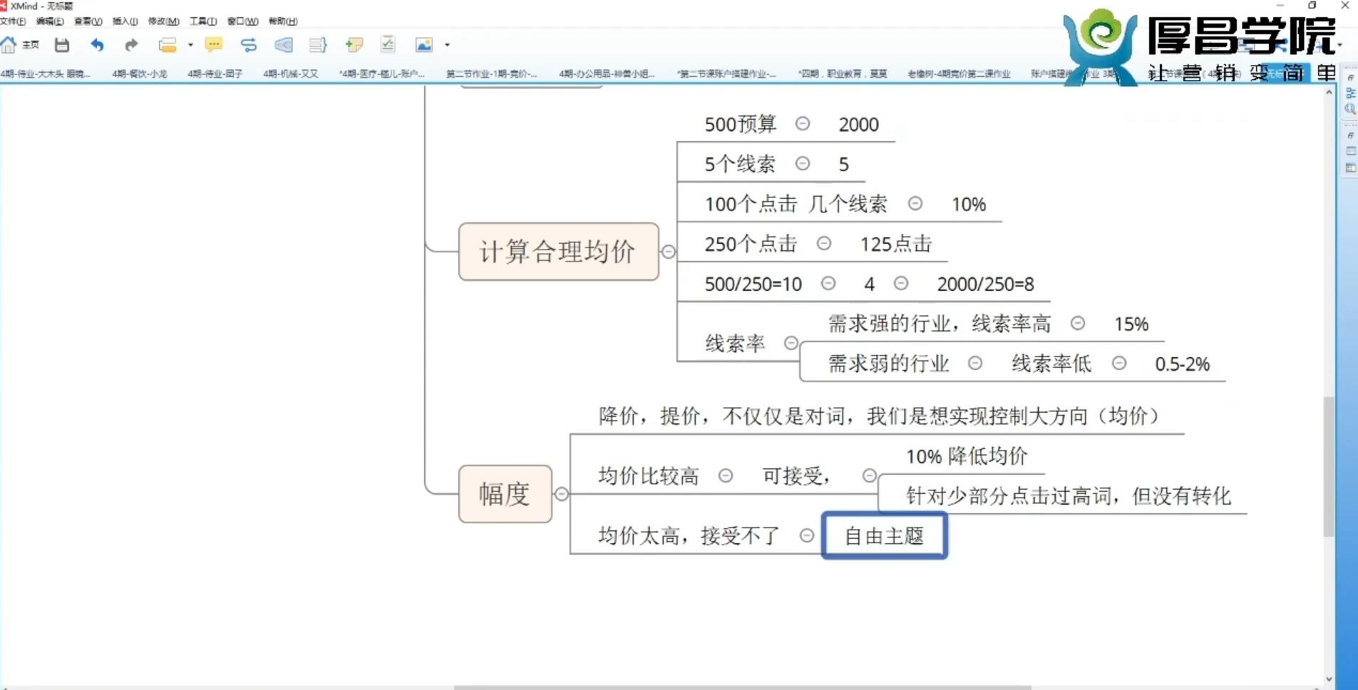
Task: Insert an image with the picture icon
Action: (x=424, y=45)
